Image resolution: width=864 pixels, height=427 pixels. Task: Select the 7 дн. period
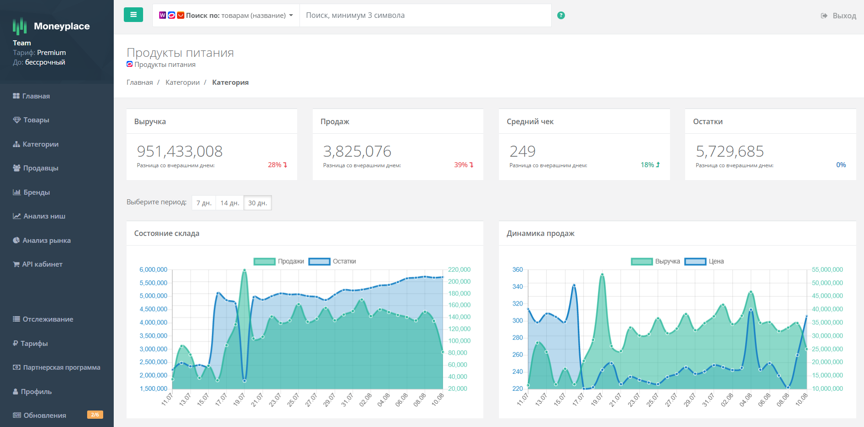204,203
